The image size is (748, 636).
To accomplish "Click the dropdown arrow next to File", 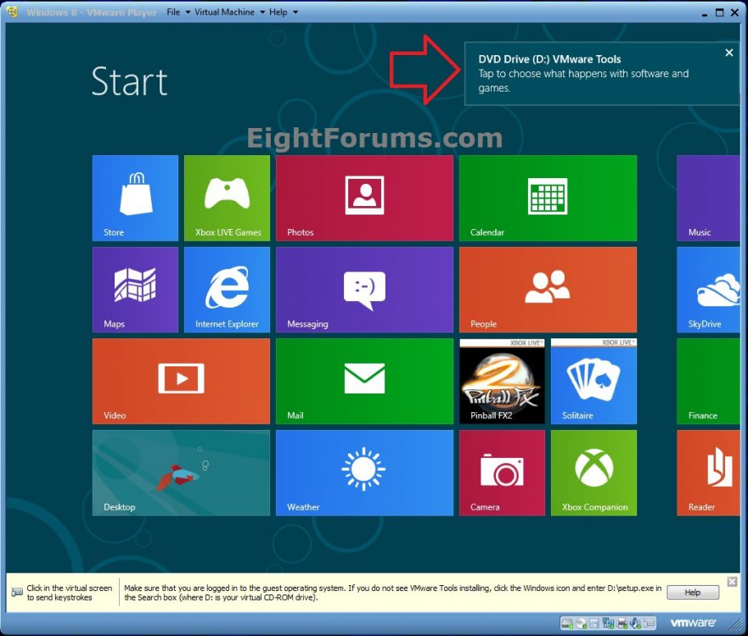I will click(188, 13).
